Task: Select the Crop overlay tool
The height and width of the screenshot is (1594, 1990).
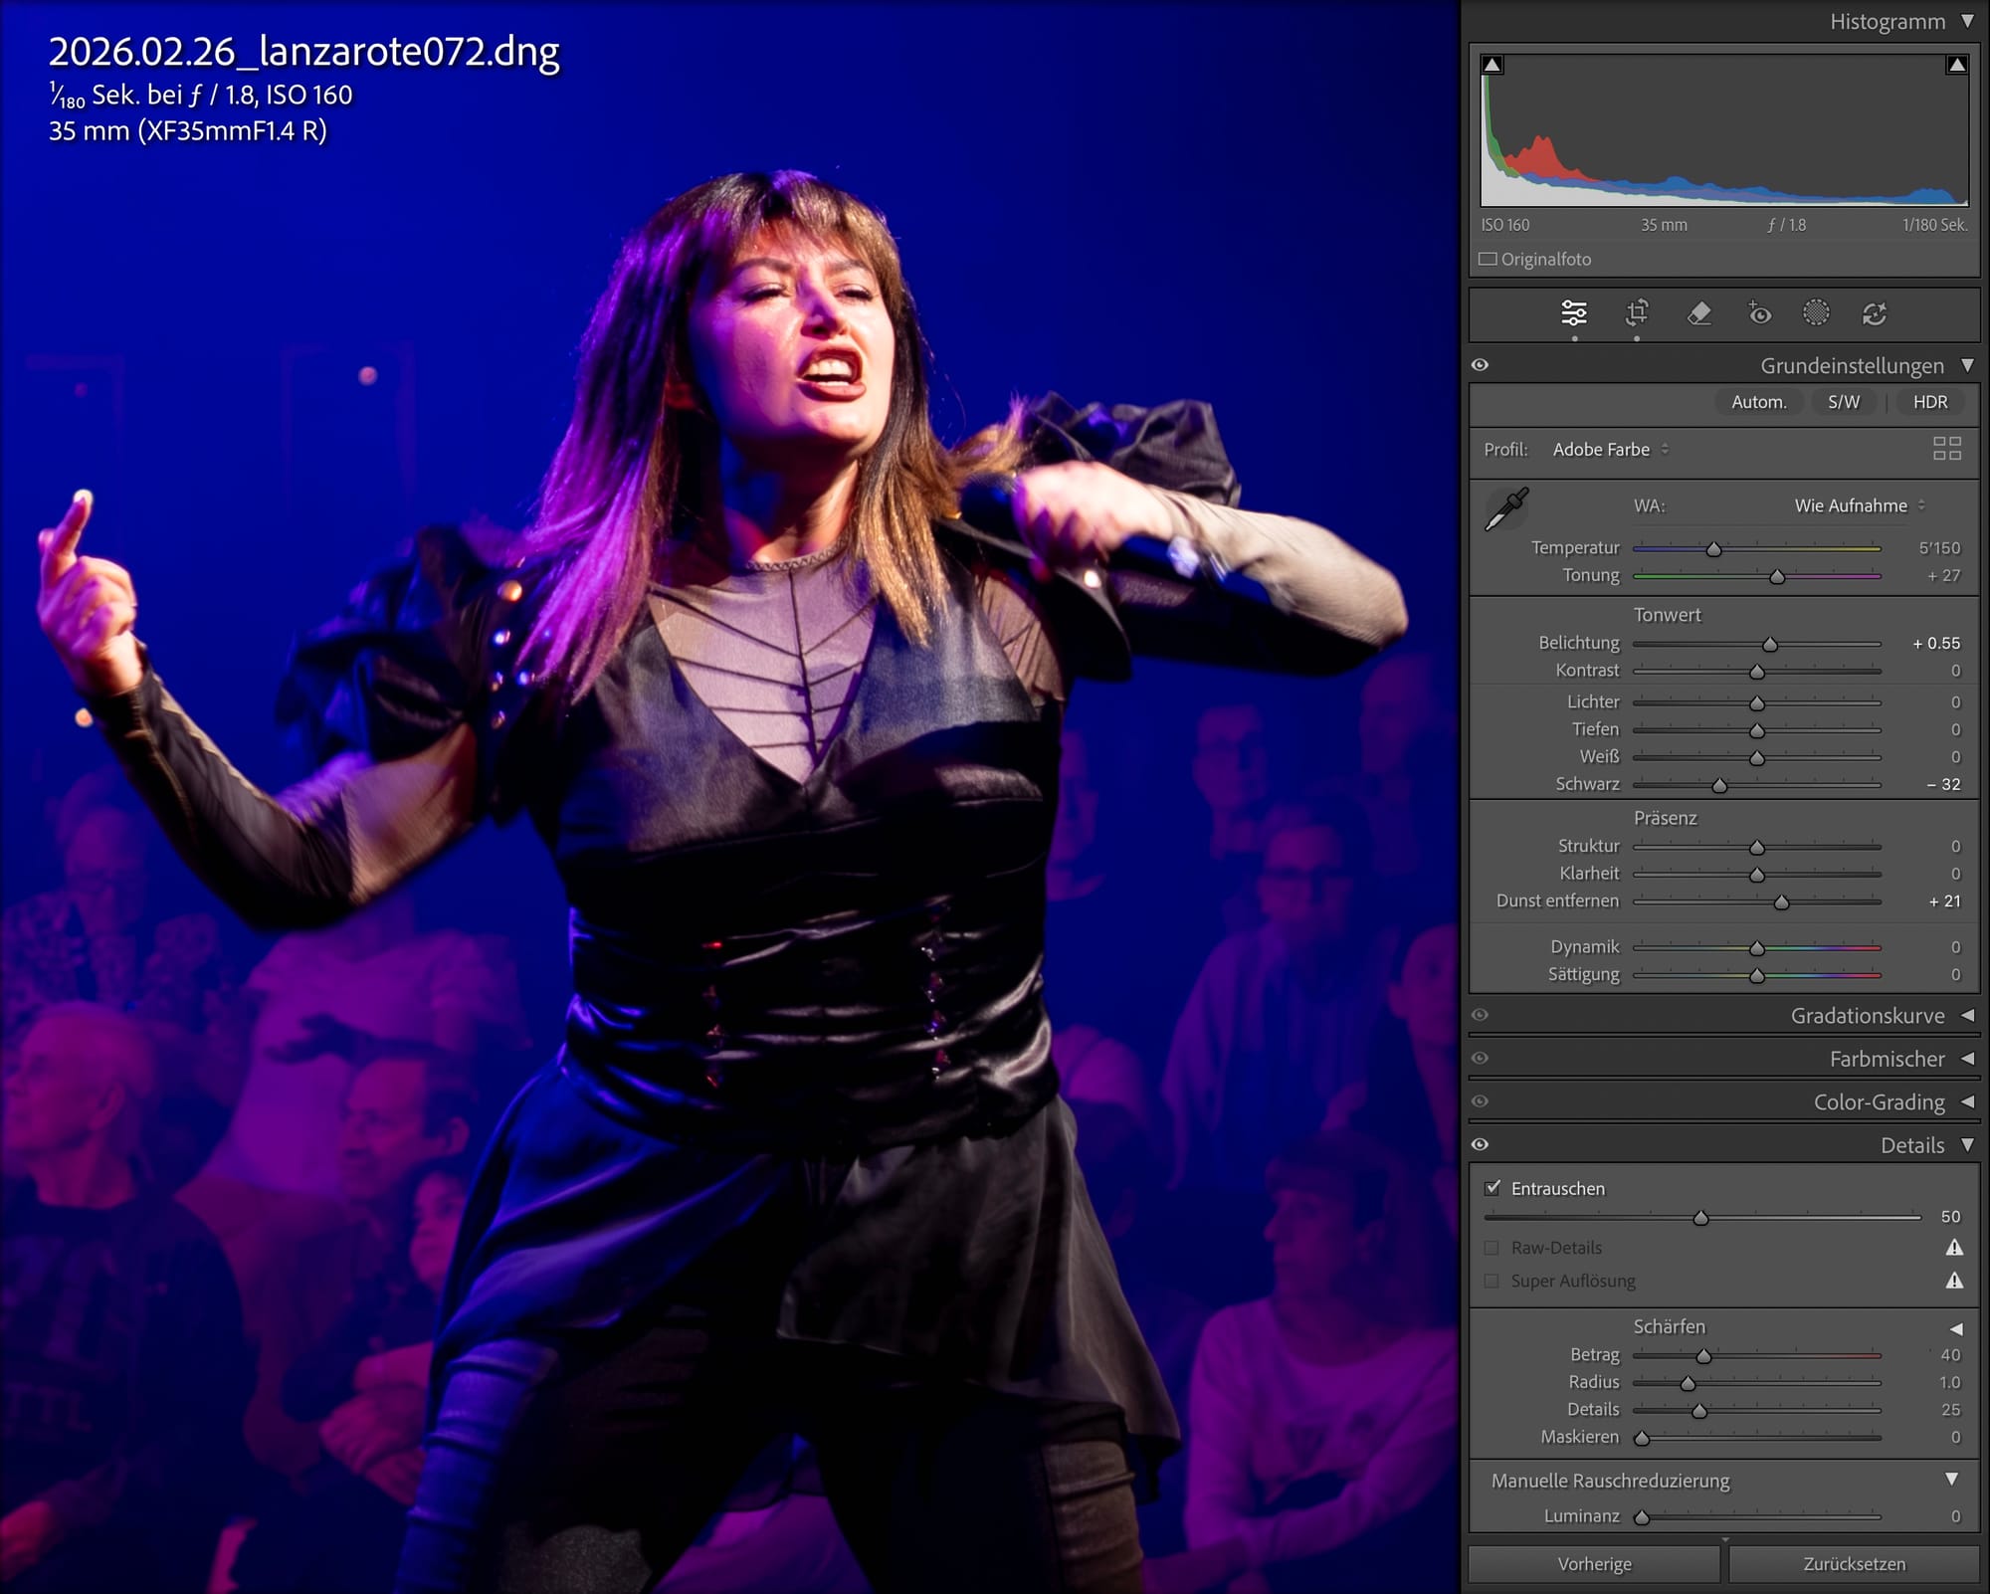Action: pos(1637,313)
